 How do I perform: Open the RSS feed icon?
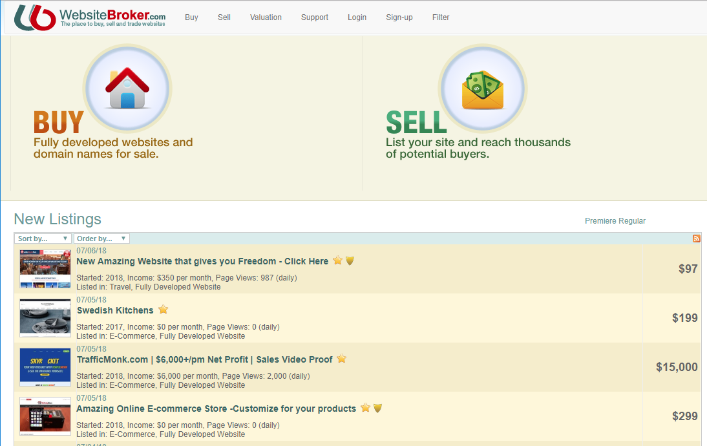pos(697,239)
